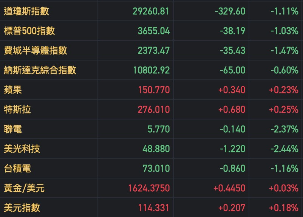Open the 蘋果 stock row
The width and height of the screenshot is (303, 217).
pos(13,90)
